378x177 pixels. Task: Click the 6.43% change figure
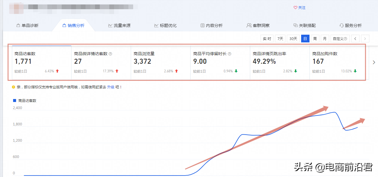(49, 71)
